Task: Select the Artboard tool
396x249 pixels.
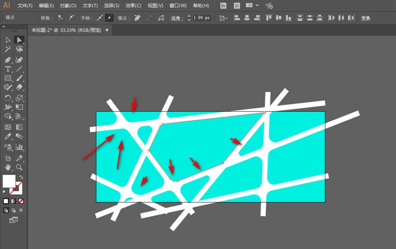Action: (8, 158)
